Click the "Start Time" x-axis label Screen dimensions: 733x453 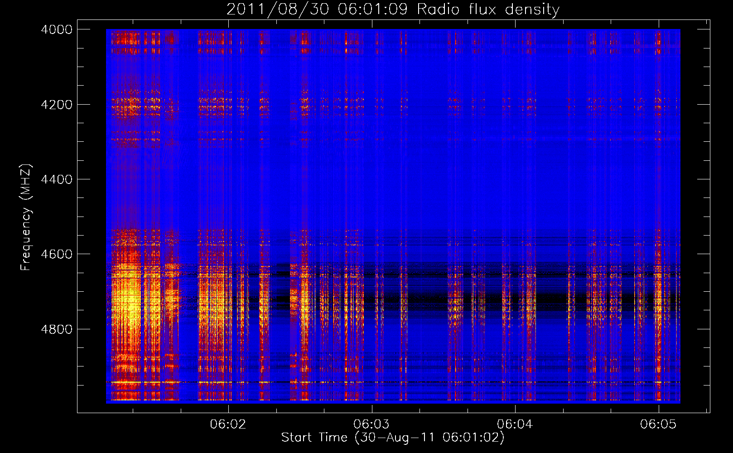[x=392, y=438]
